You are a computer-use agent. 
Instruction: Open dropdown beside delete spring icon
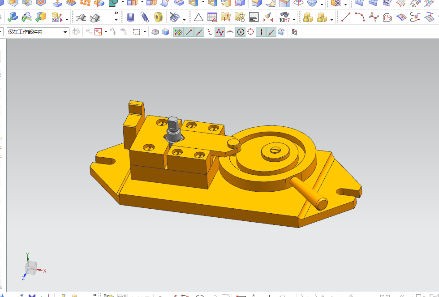[184, 20]
